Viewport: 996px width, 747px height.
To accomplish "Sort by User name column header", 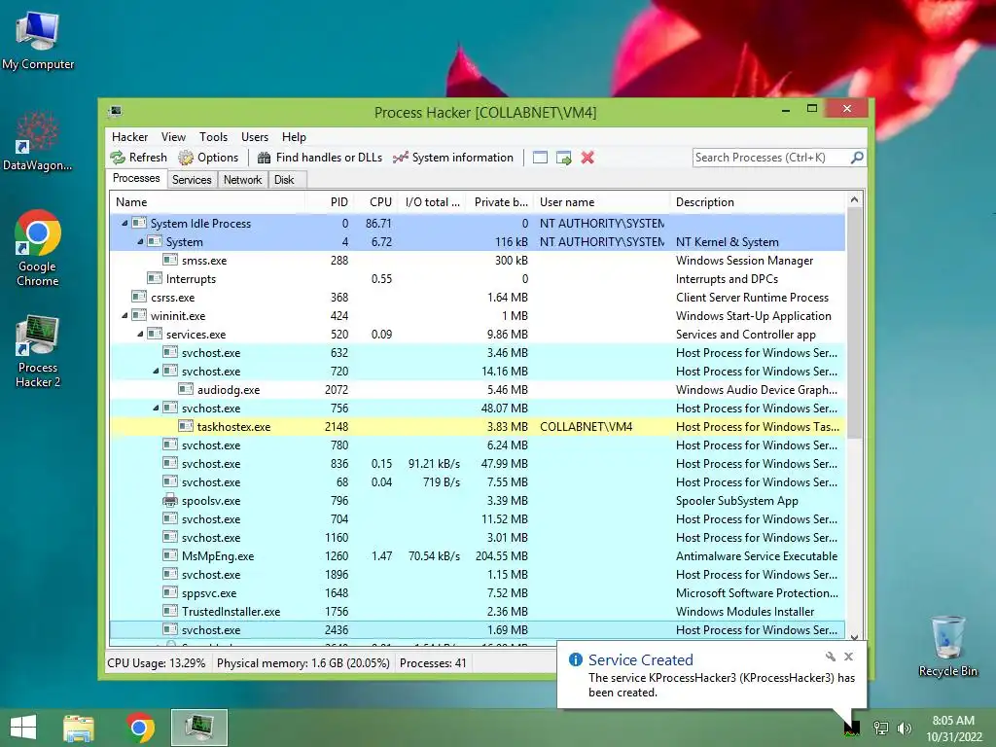I will point(601,202).
